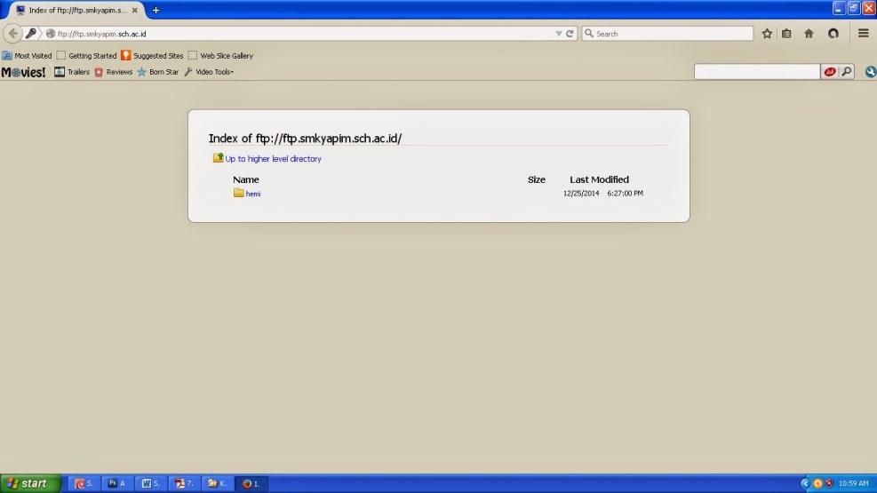Click Up to higher level directory link
The width and height of the screenshot is (877, 493).
[x=273, y=159]
